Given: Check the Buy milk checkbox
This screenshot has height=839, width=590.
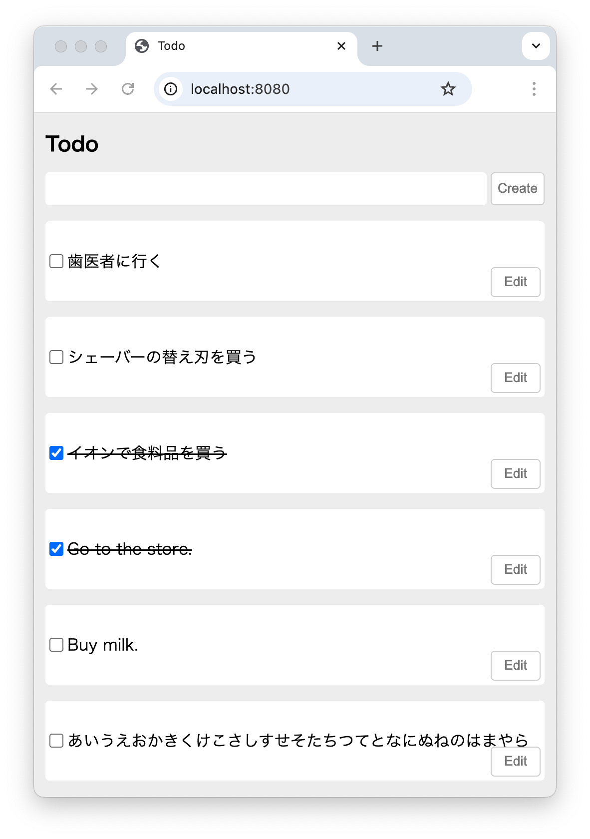Looking at the screenshot, I should coord(56,645).
